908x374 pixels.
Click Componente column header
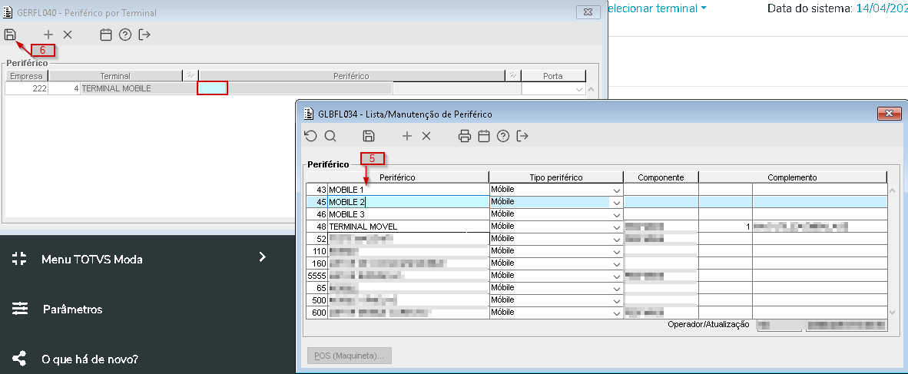pos(661,177)
